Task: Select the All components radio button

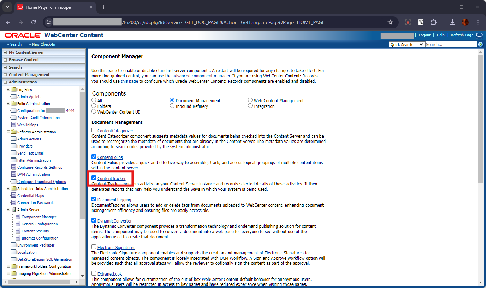Action: [94, 100]
